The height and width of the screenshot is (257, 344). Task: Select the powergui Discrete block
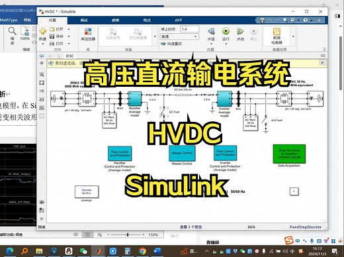(87, 191)
